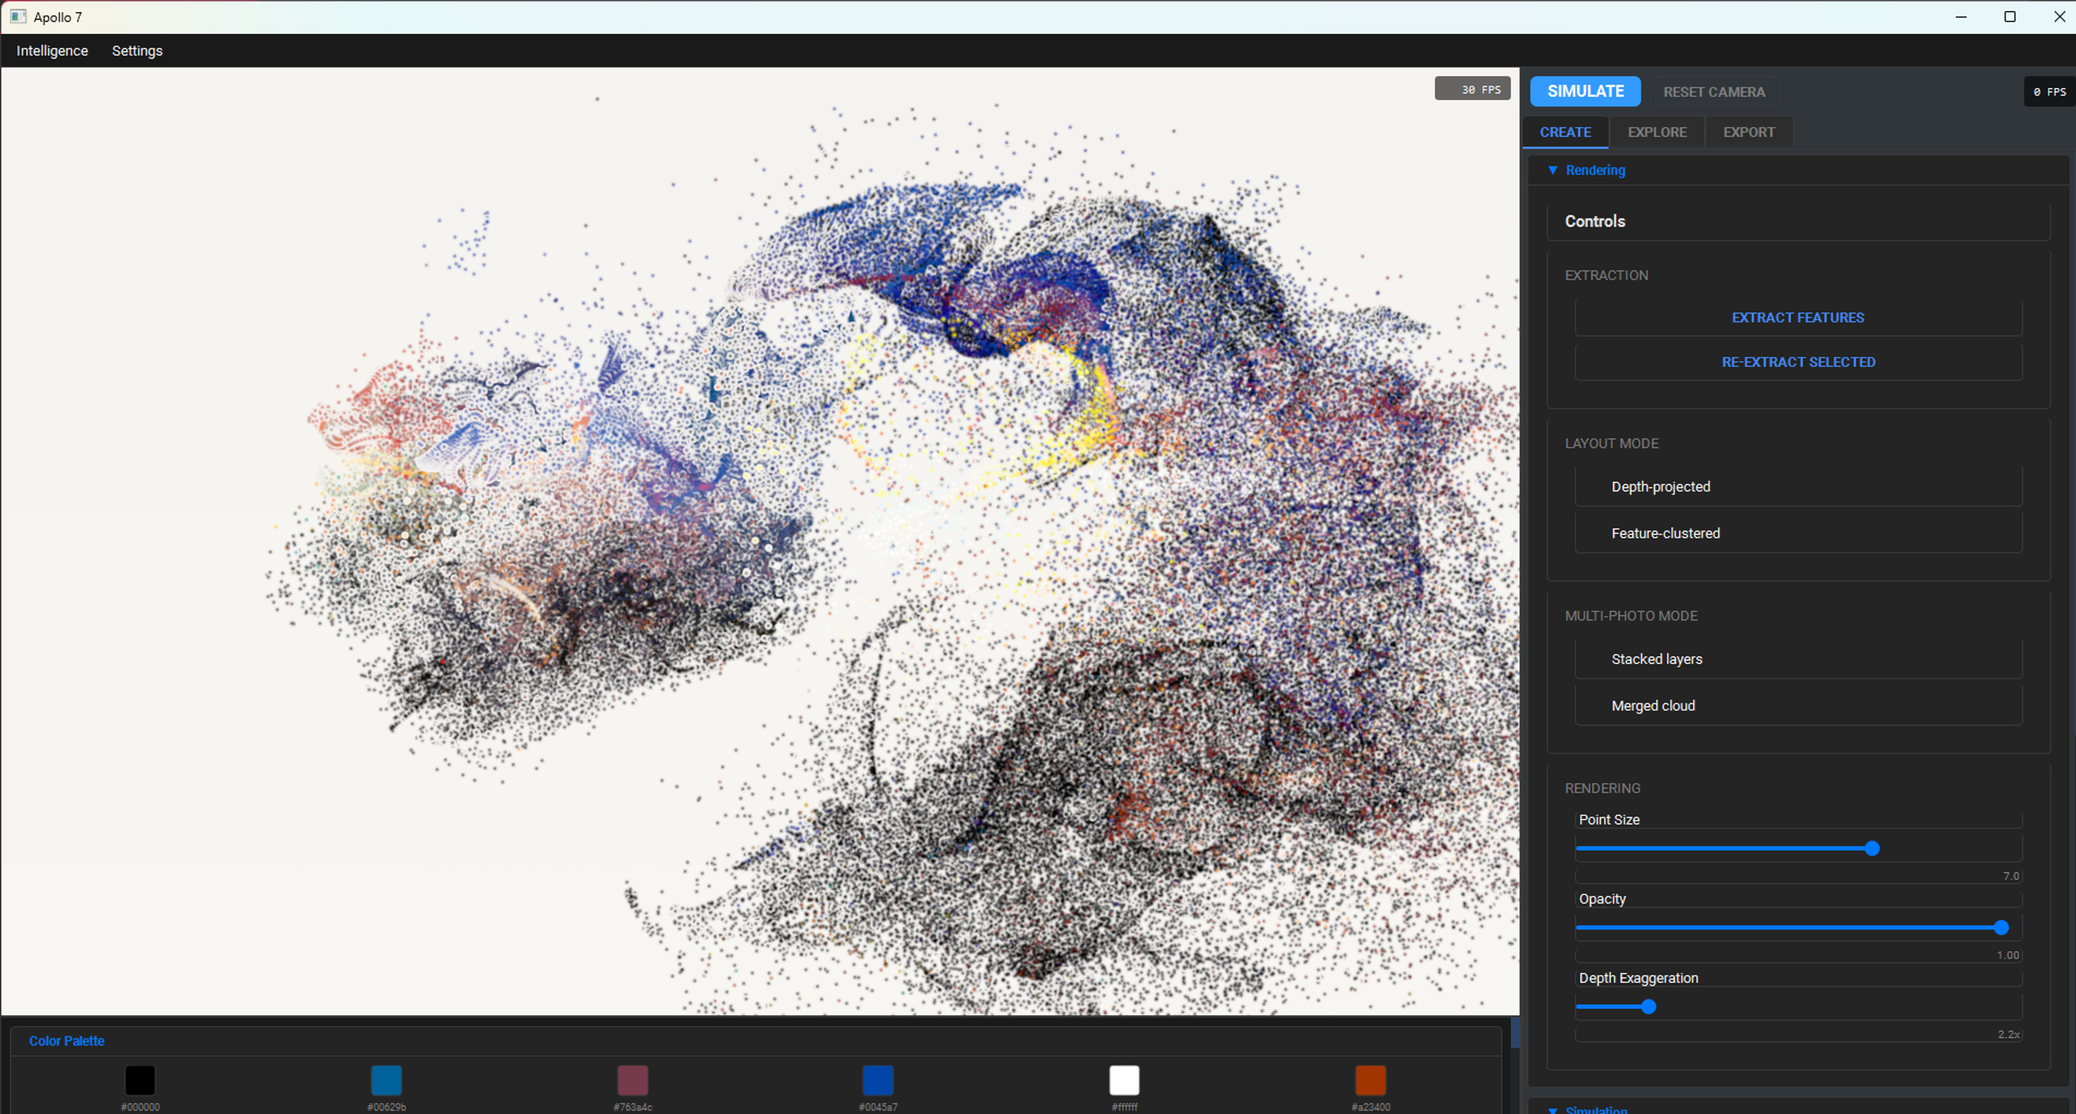This screenshot has width=2076, height=1114.
Task: Choose Merged cloud multi-photo mode
Action: [1798, 706]
